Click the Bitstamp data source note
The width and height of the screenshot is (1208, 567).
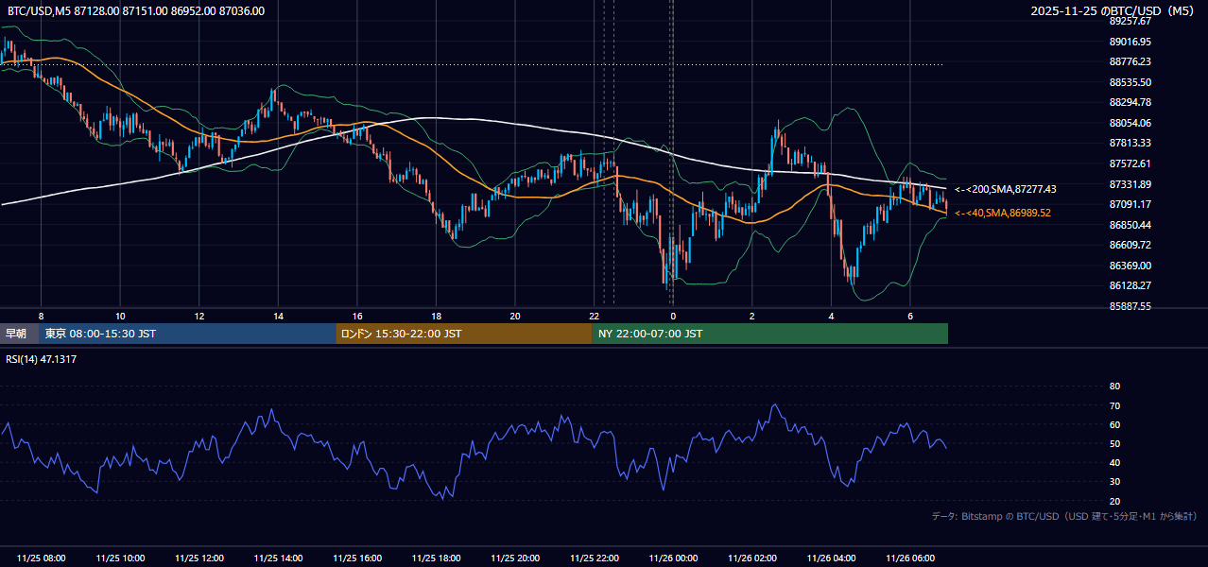[x=1064, y=517]
